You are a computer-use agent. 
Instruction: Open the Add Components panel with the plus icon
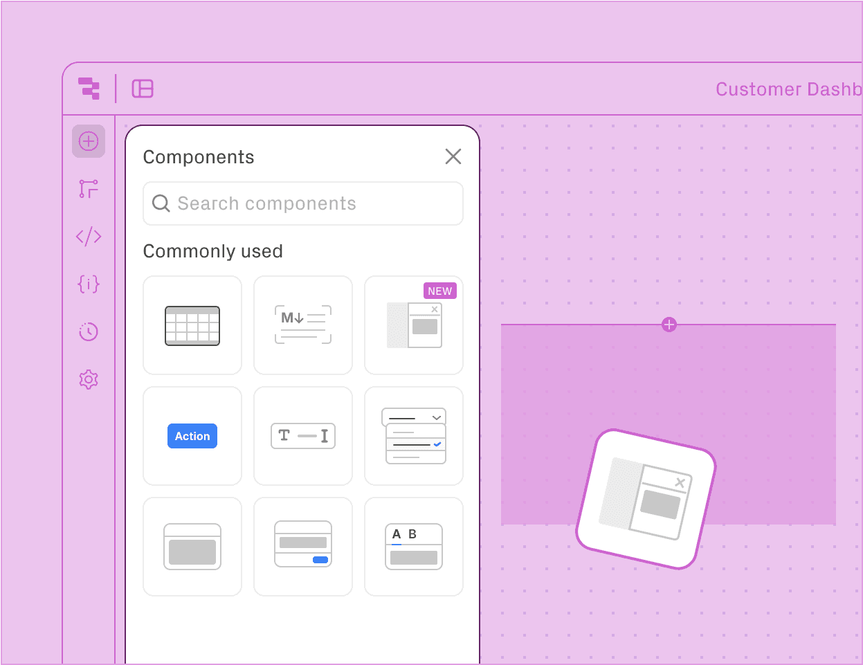pos(89,141)
